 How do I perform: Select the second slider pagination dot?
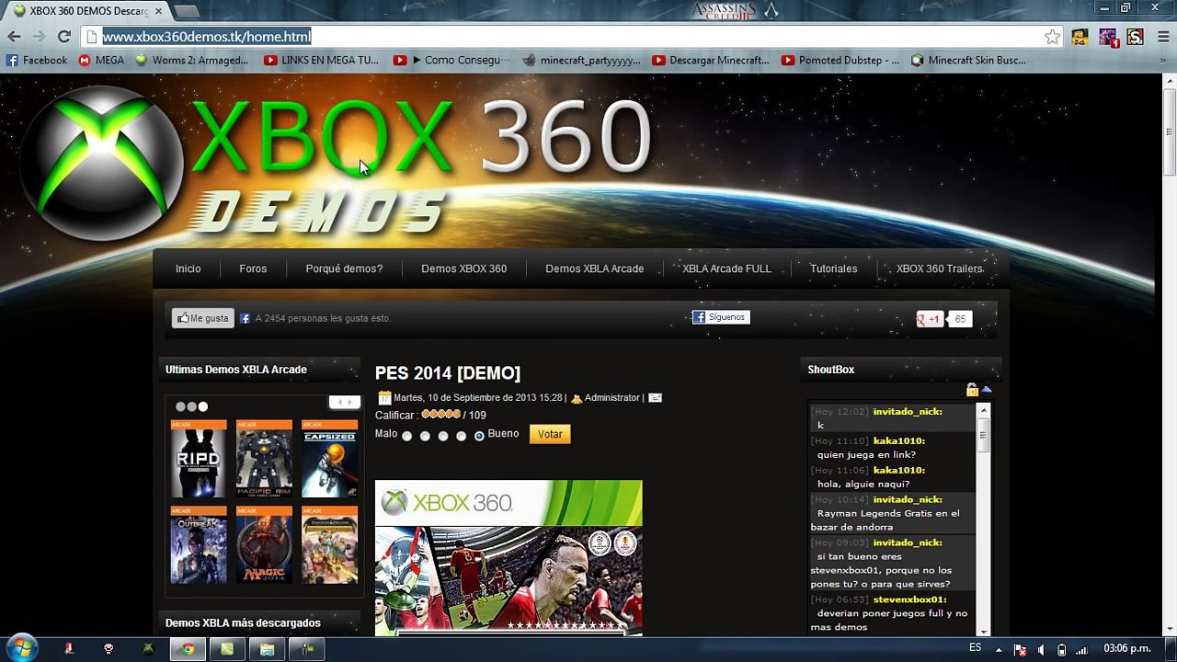tap(191, 406)
